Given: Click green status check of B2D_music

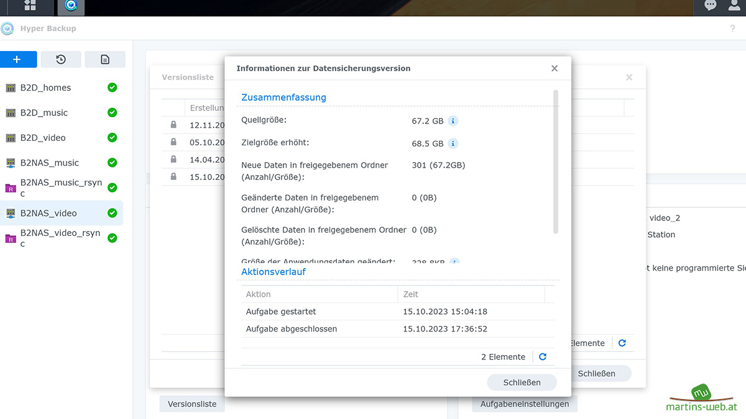Looking at the screenshot, I should click(112, 112).
